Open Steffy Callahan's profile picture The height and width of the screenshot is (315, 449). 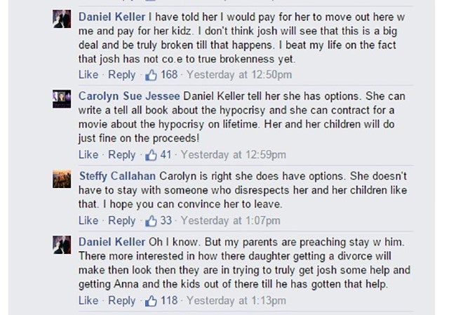[x=62, y=180]
